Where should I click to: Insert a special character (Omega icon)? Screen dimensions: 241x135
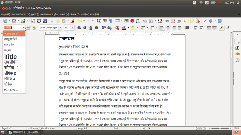[x=160, y=21]
